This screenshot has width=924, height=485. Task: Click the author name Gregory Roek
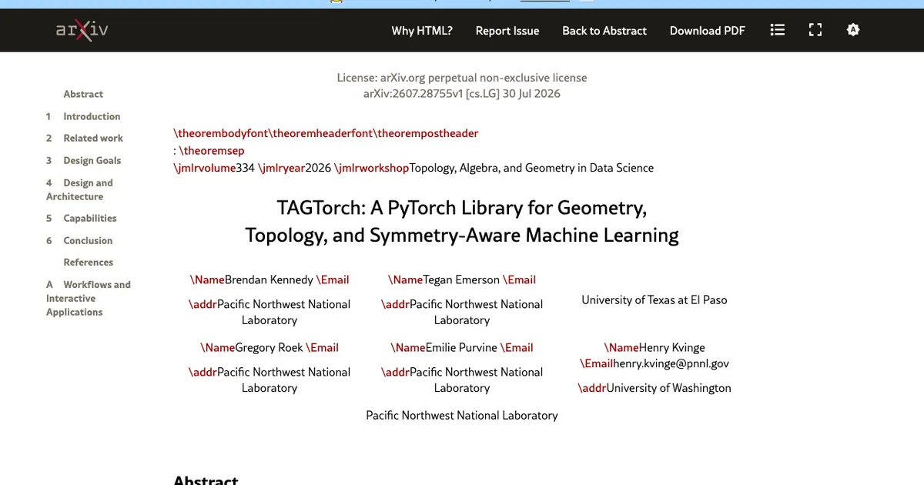(x=269, y=347)
